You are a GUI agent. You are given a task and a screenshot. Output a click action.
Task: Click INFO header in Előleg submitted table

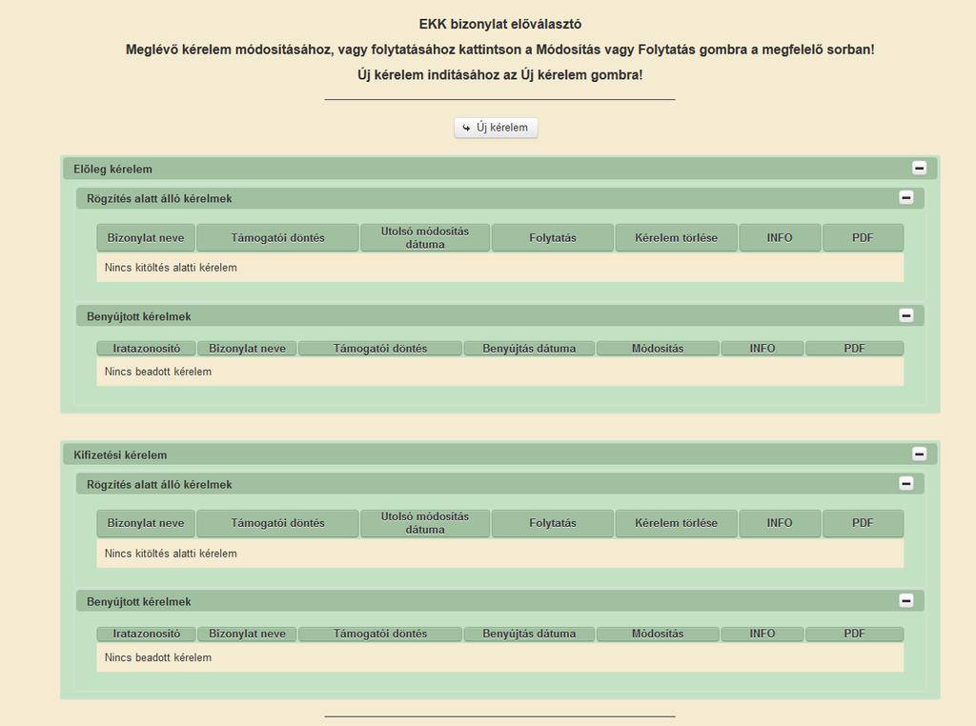tap(762, 349)
